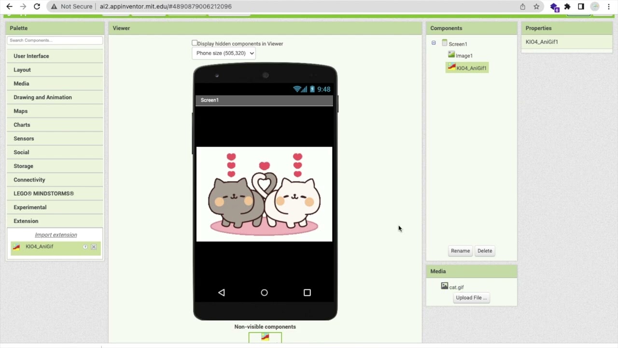This screenshot has height=348, width=618.
Task: Open the Connectivity palette category
Action: [x=55, y=180]
